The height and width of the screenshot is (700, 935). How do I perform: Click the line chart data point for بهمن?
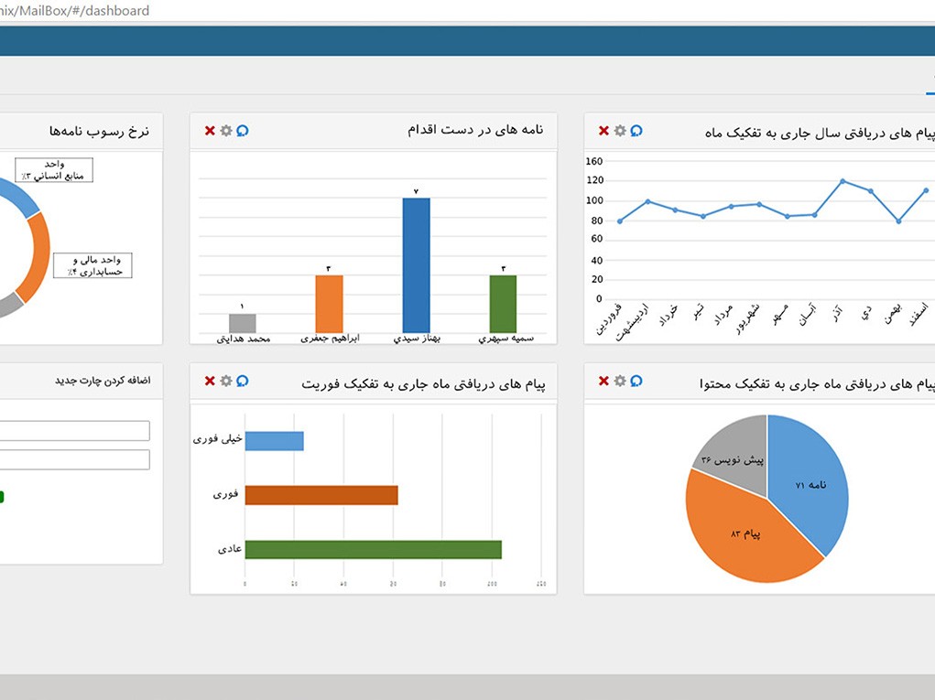pos(898,221)
